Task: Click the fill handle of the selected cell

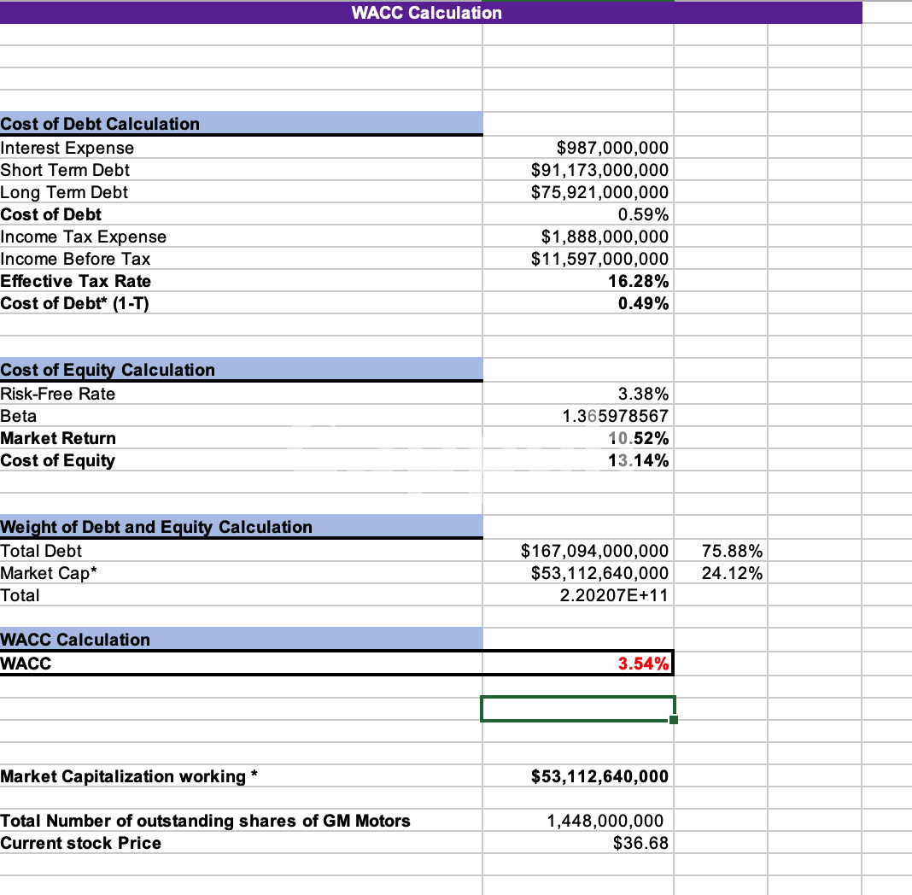Action: (x=674, y=720)
